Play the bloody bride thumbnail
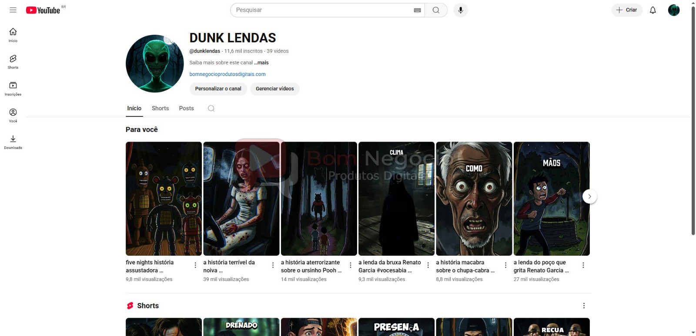696x336 pixels. (241, 199)
